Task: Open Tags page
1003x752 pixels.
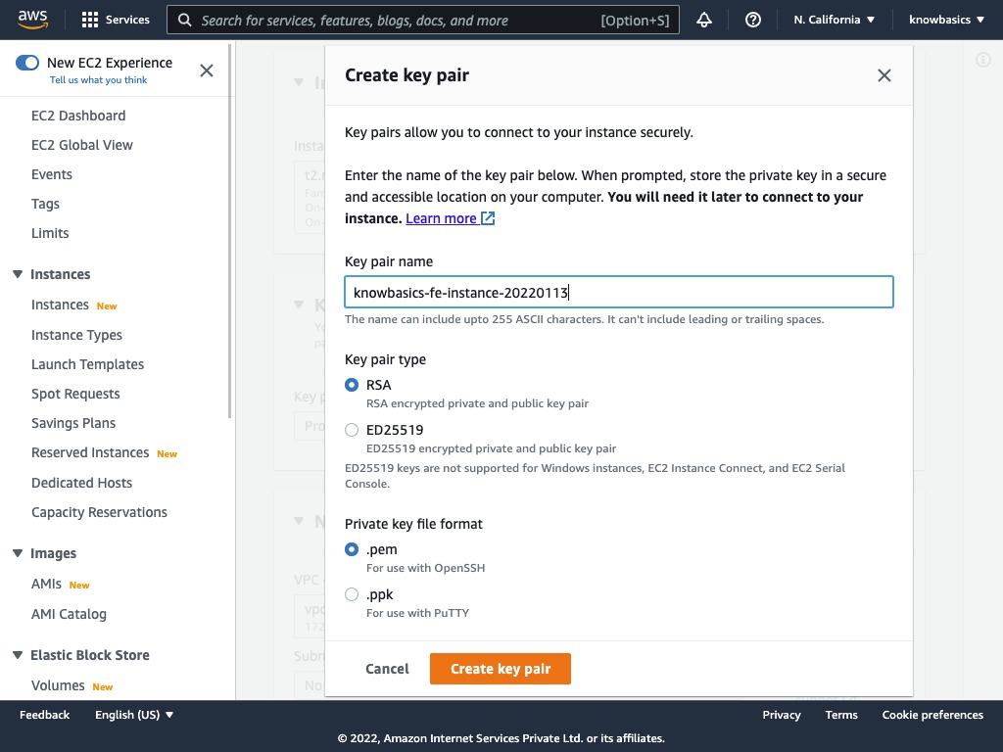Action: (x=45, y=204)
